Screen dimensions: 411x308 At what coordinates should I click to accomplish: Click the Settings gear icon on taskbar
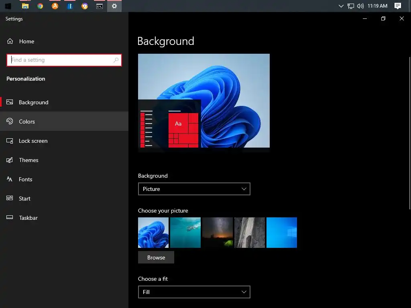pyautogui.click(x=114, y=6)
